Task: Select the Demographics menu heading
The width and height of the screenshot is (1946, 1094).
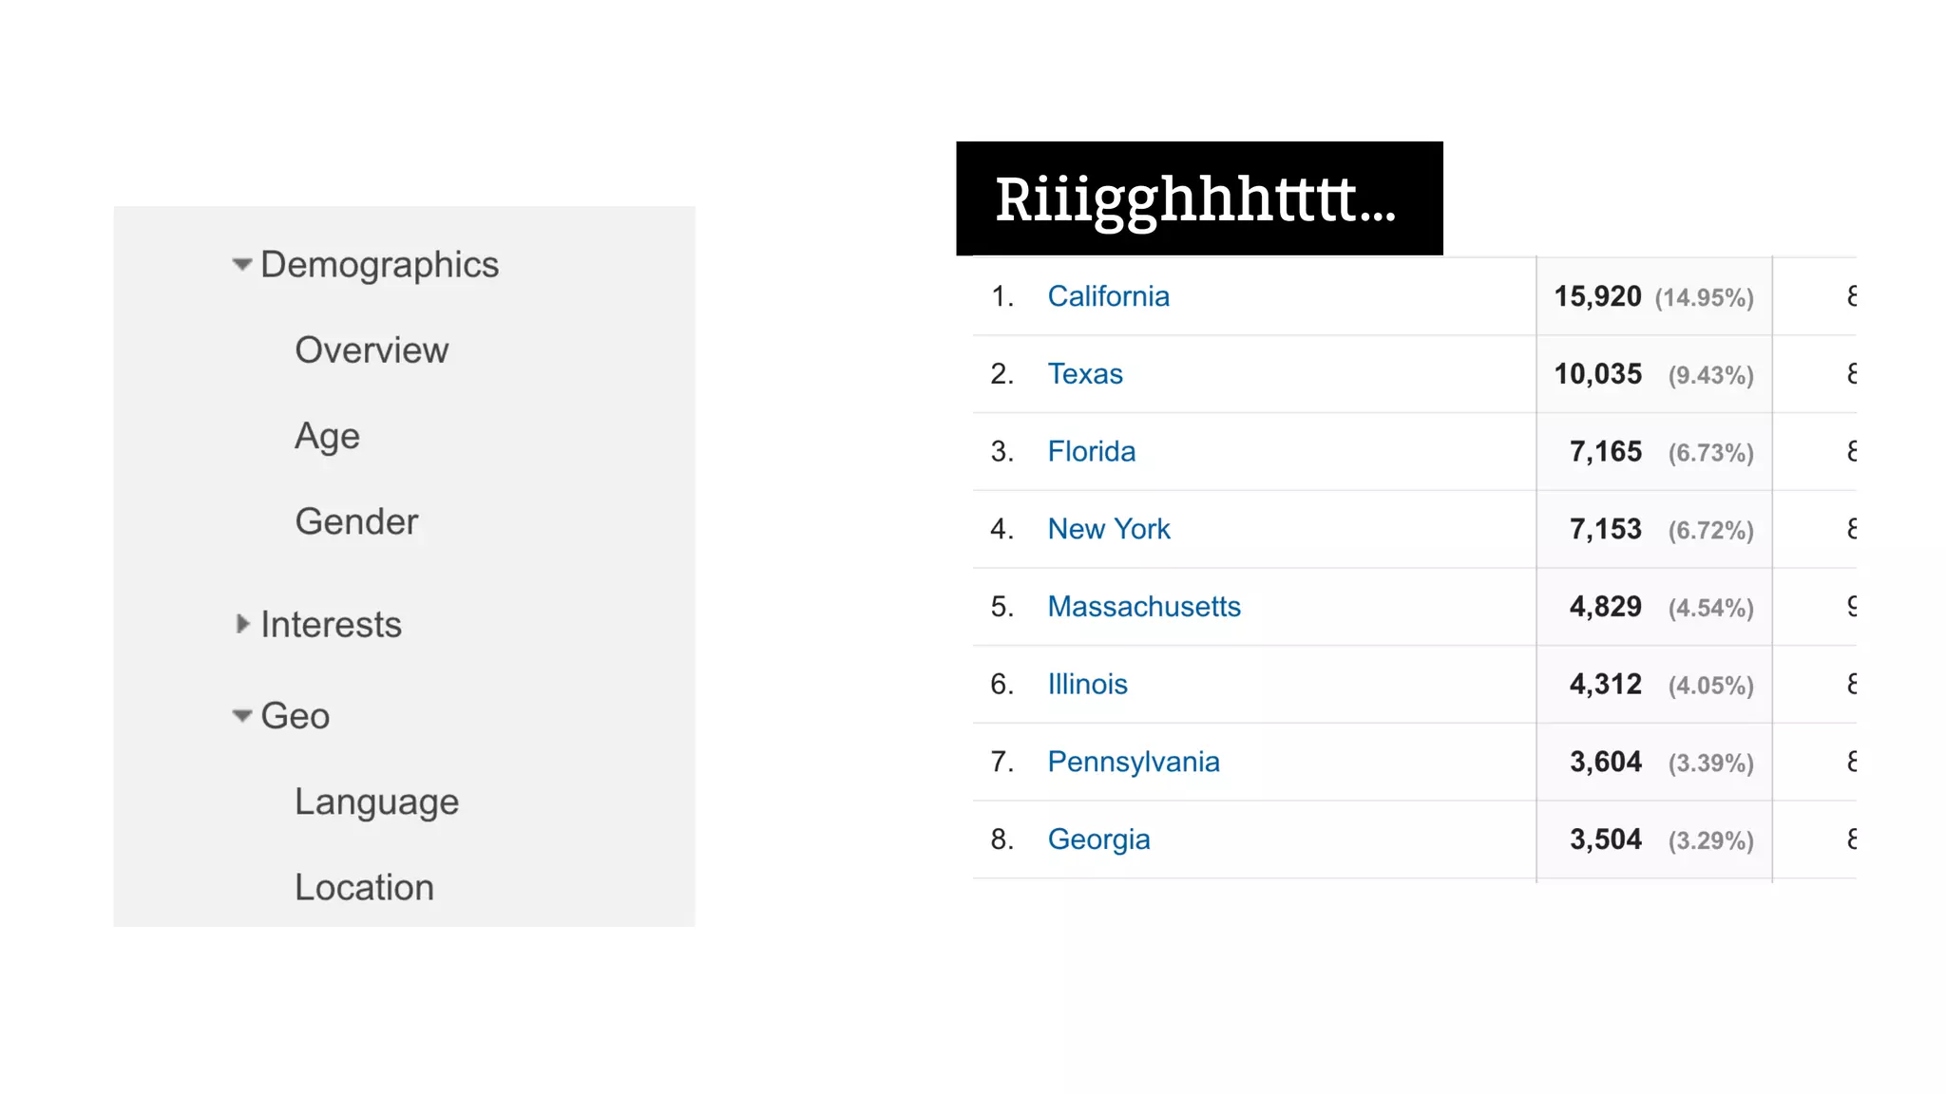Action: click(x=379, y=265)
